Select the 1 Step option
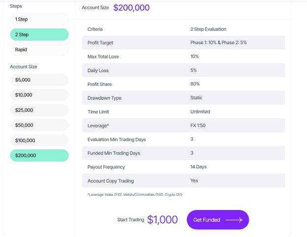 tap(39, 19)
